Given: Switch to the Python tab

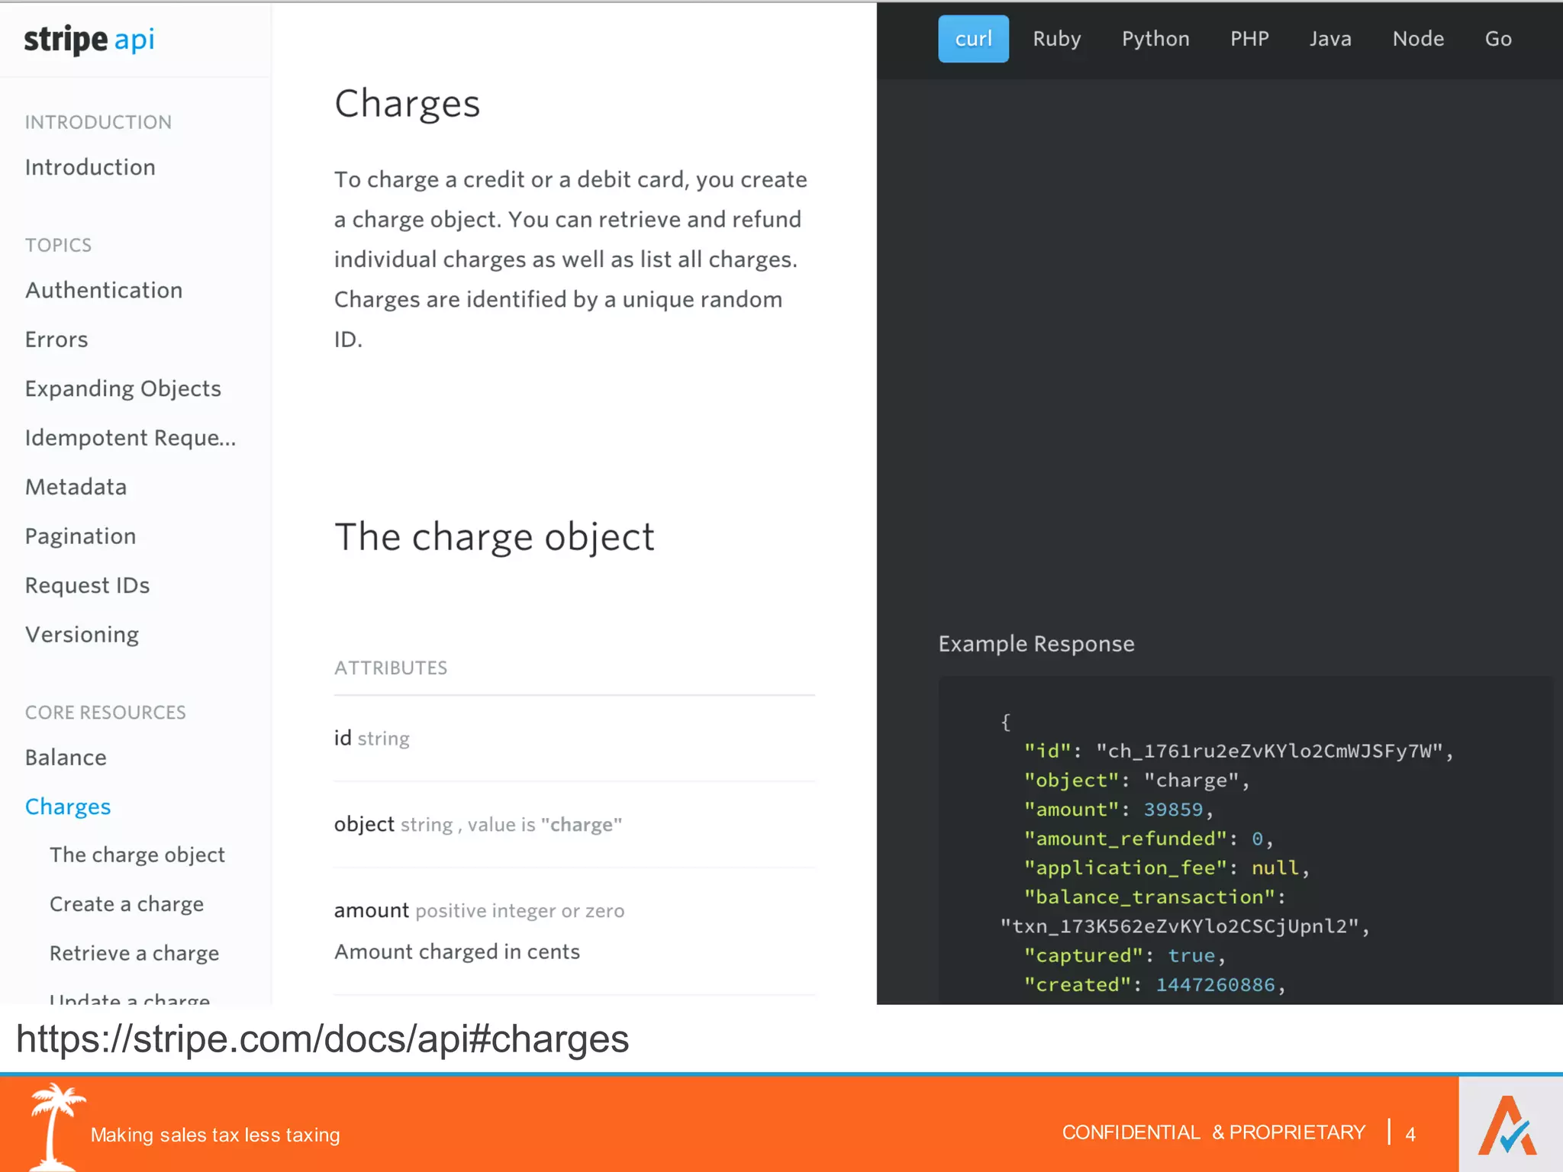Looking at the screenshot, I should click(x=1155, y=39).
